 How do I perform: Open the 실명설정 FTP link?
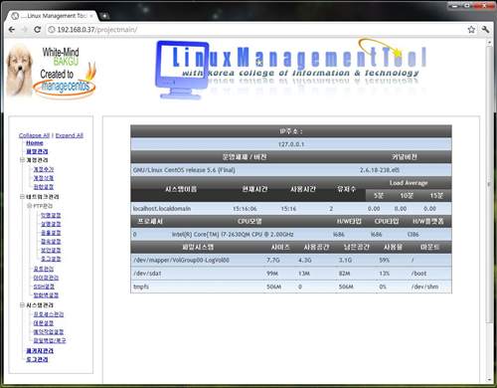[x=51, y=224]
